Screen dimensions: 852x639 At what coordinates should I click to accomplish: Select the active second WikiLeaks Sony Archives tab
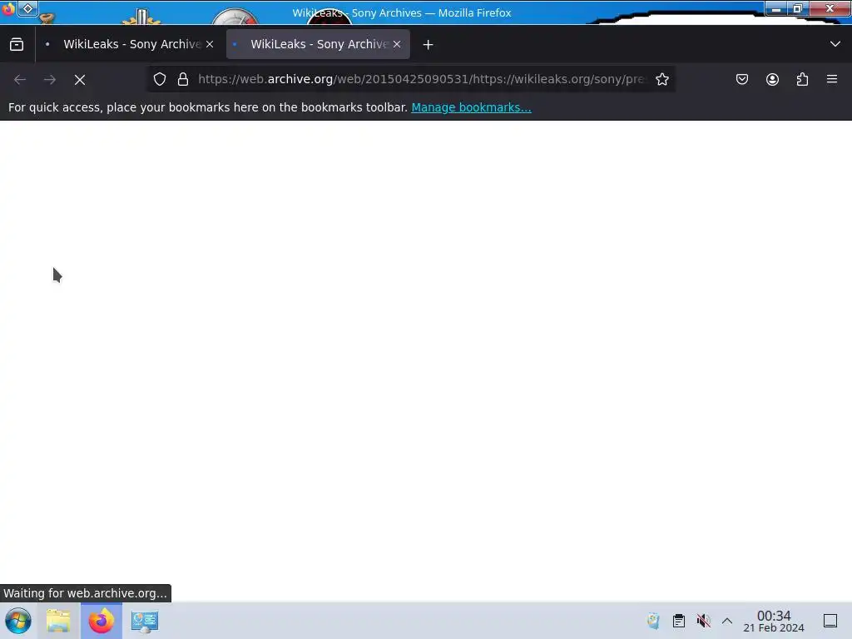click(x=318, y=45)
